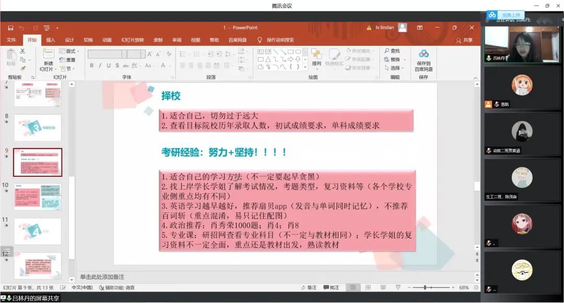Click Save to Baidu Netdisk icon
The height and width of the screenshot is (303, 564).
click(423, 58)
